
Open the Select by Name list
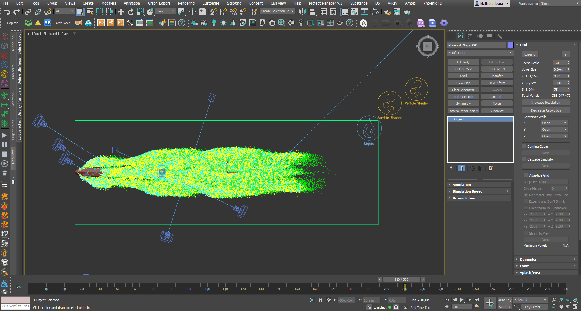(x=90, y=12)
